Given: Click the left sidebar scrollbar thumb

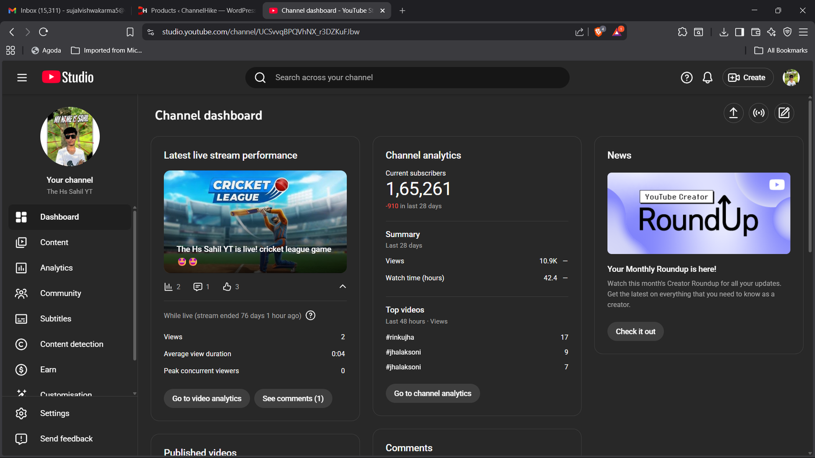Looking at the screenshot, I should pos(134,285).
